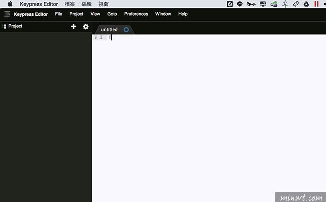Open the Google Drive status icon
Image resolution: width=326 pixels, height=202 pixels.
[x=306, y=4]
